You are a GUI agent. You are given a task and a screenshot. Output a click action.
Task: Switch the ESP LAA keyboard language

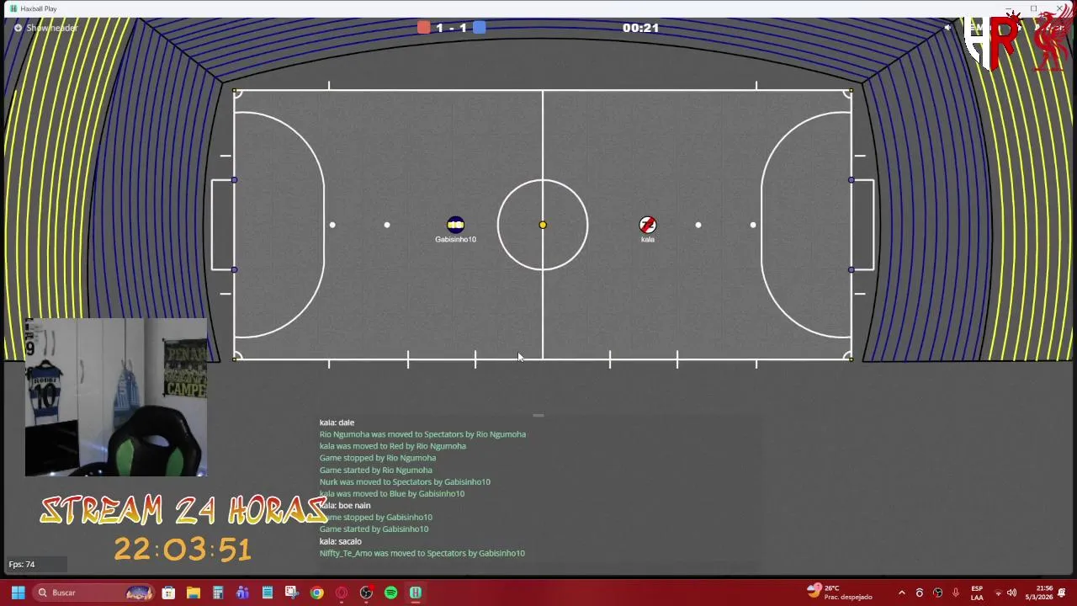pyautogui.click(x=977, y=593)
